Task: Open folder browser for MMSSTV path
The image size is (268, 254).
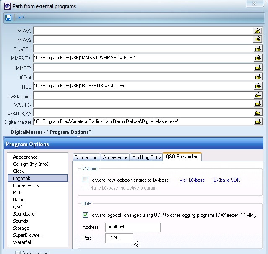Action: pos(258,58)
